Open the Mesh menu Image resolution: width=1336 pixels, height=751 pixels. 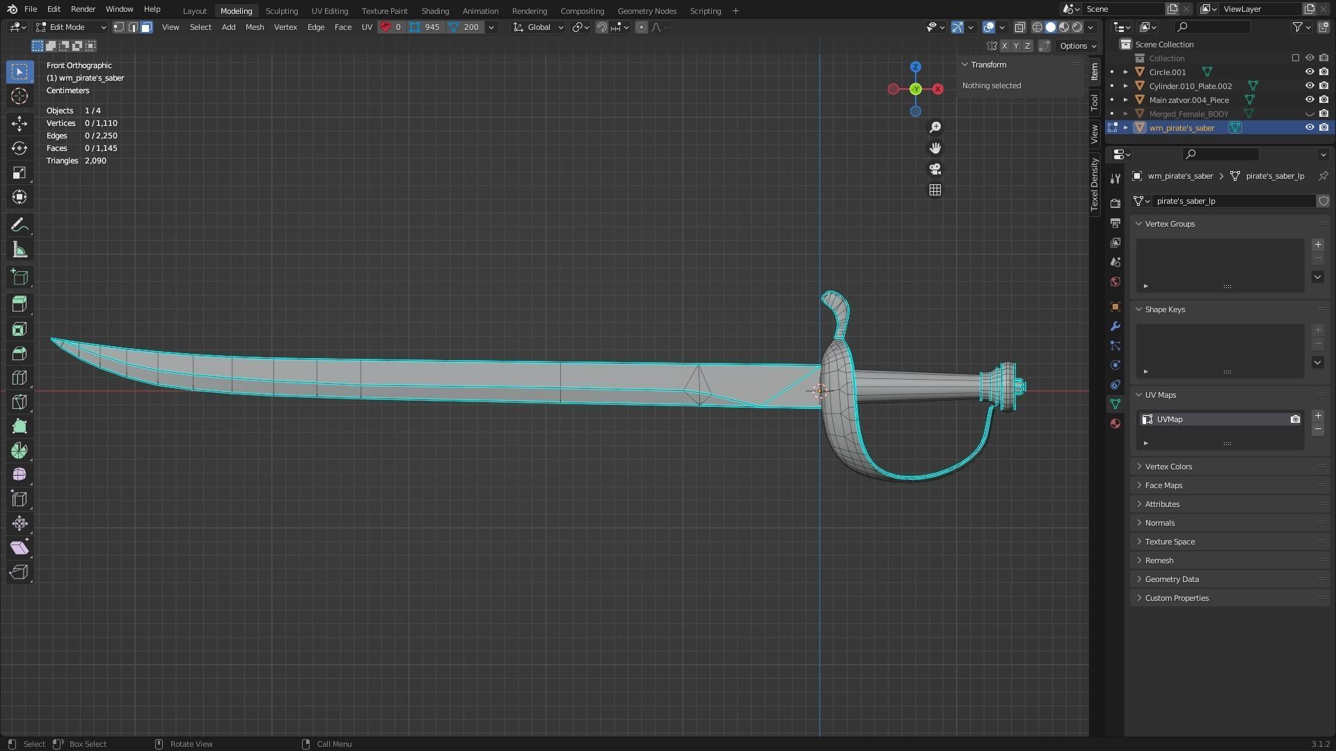[254, 27]
